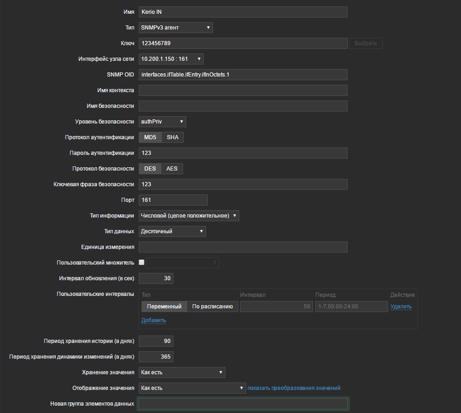The width and height of the screenshot is (461, 413).
Task: Open the Хранение значения dropdown
Action: [x=182, y=372]
